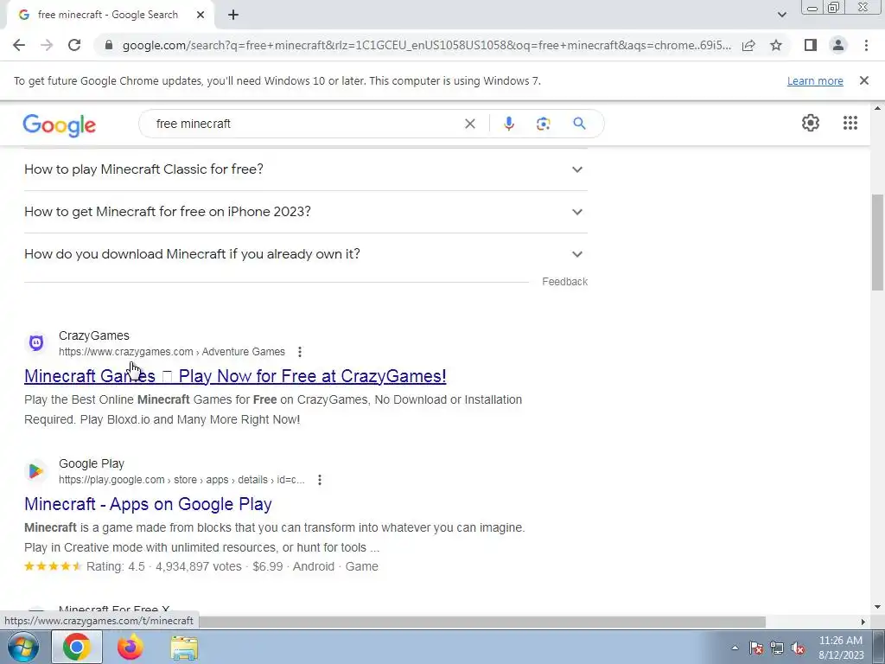The height and width of the screenshot is (664, 885).
Task: Click the CrazyGames site favicon
Action: pos(36,342)
